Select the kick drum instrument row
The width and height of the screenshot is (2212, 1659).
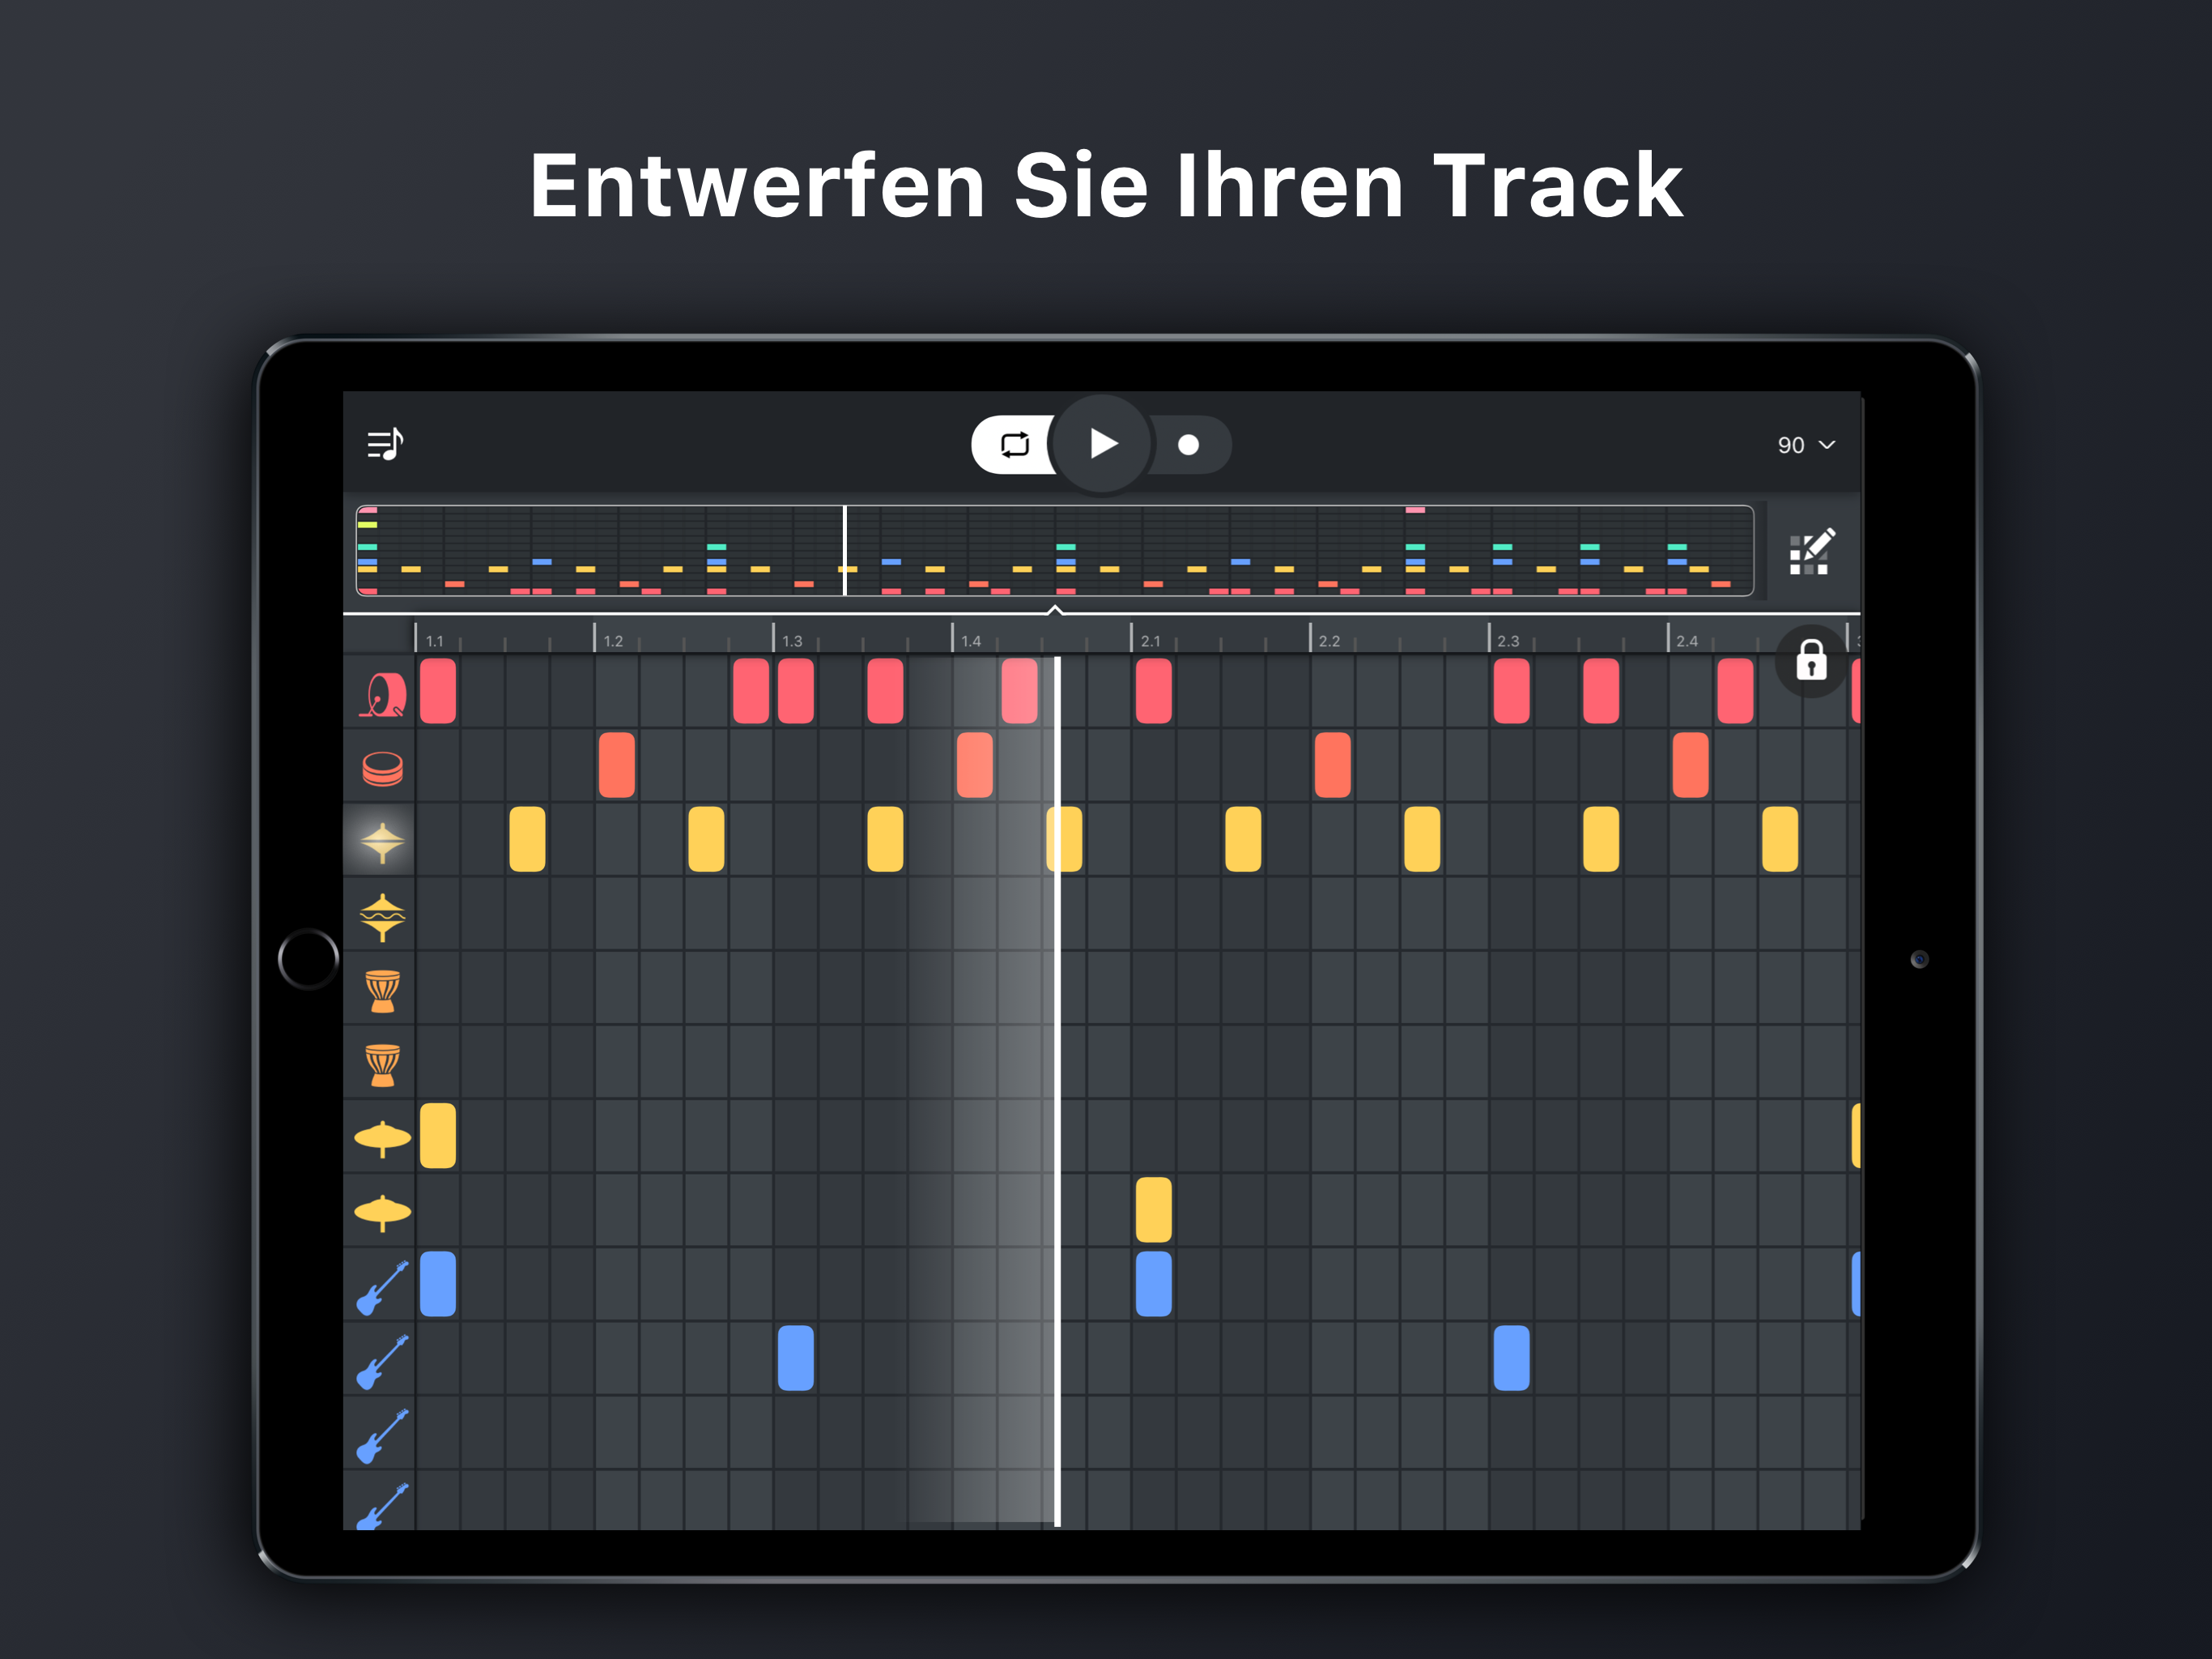[382, 693]
